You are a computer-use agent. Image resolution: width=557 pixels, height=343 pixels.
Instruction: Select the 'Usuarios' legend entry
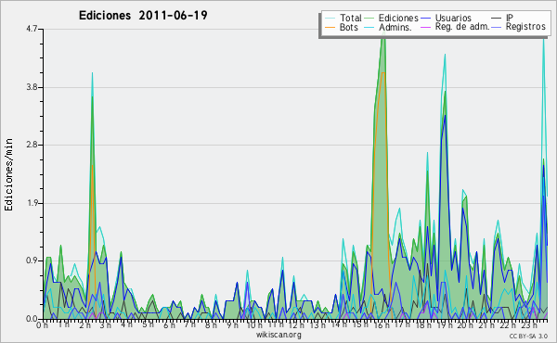(x=453, y=18)
